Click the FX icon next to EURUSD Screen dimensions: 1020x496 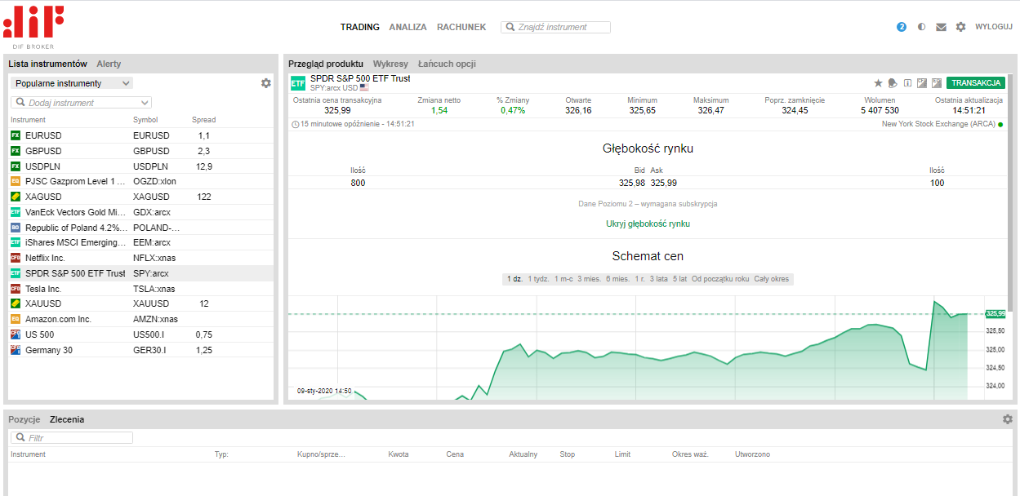(16, 135)
